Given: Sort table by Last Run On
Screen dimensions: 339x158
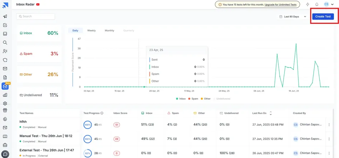Looking at the screenshot, I should click(x=270, y=113).
